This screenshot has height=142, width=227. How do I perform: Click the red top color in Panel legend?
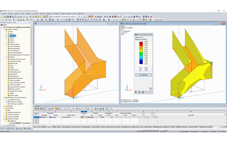point(141,43)
